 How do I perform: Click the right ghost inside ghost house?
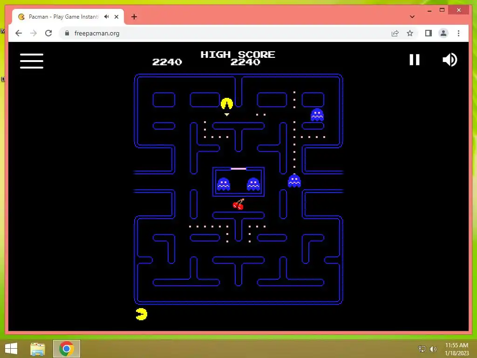pyautogui.click(x=253, y=184)
